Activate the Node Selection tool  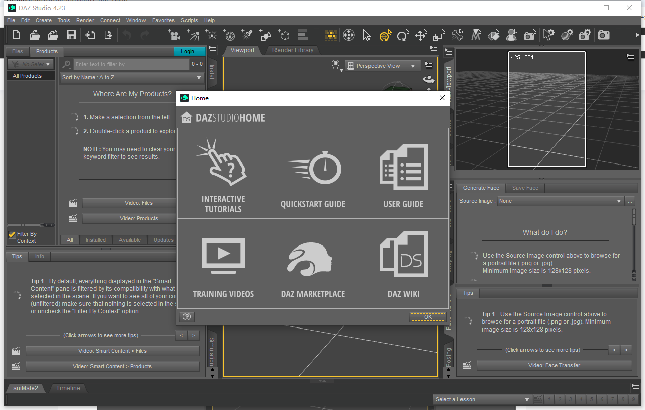tap(366, 35)
